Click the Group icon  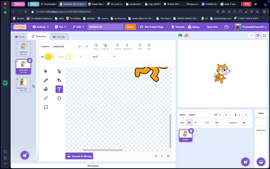(x=96, y=46)
